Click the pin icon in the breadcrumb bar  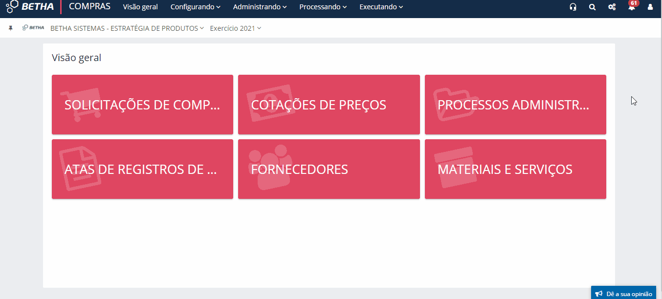click(x=11, y=28)
